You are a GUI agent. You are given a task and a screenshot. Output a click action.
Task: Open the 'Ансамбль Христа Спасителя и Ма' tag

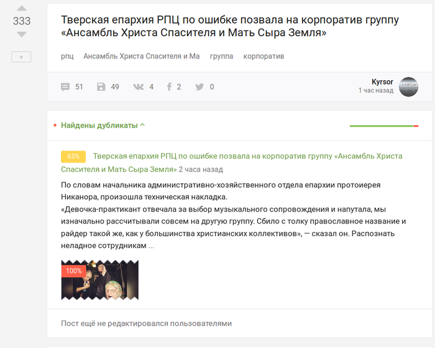142,56
